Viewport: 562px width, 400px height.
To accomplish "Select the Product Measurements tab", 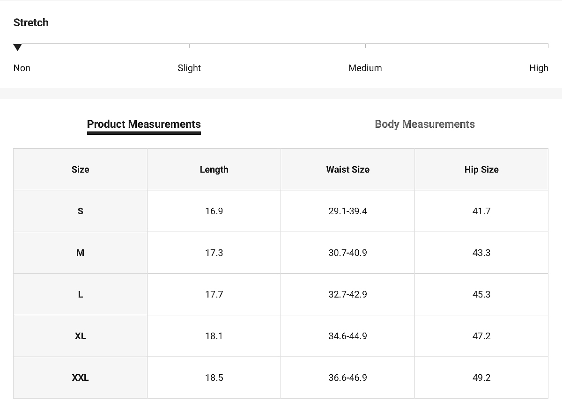I will click(x=144, y=124).
